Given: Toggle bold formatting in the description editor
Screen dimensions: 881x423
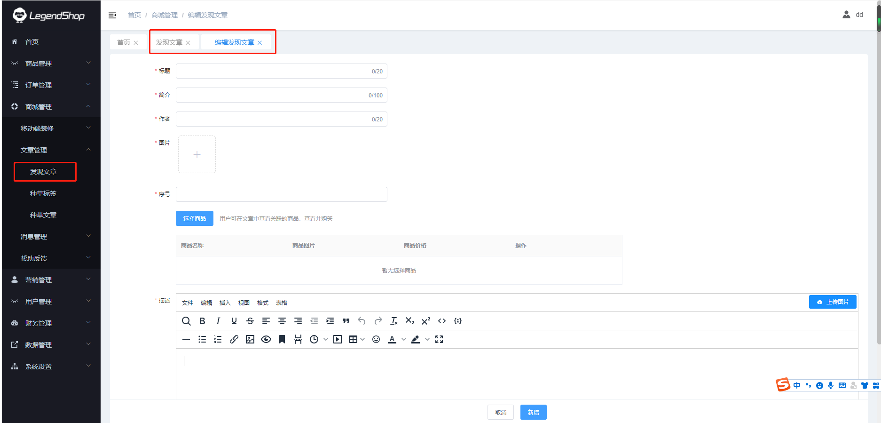Looking at the screenshot, I should pos(202,321).
